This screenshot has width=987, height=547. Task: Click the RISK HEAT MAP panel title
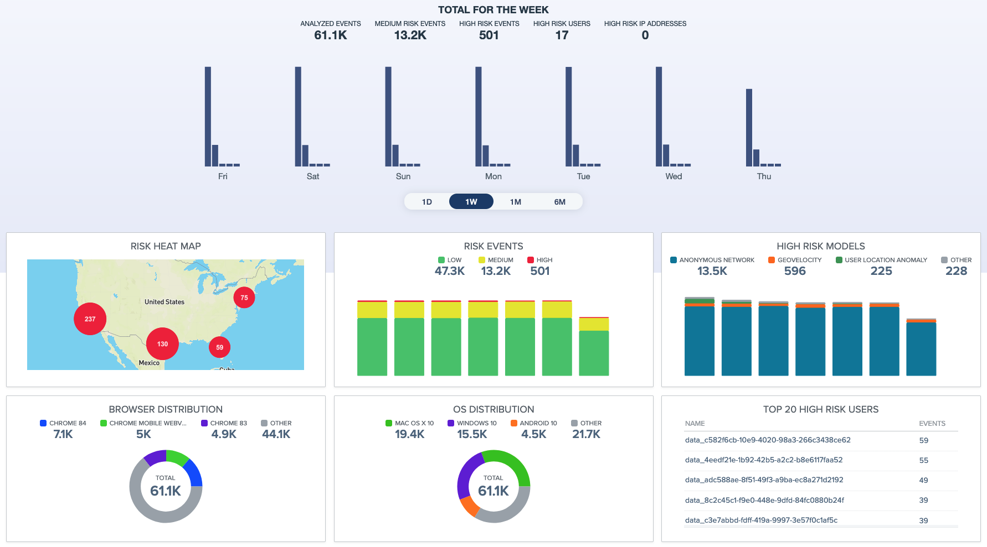[x=166, y=247]
